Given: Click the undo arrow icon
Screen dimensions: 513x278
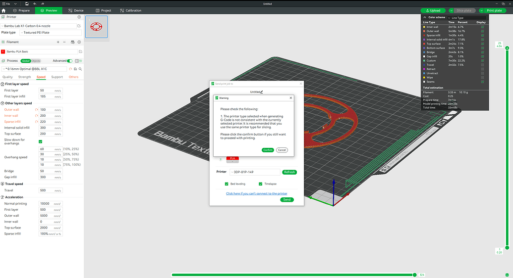Looking at the screenshot, I should pos(35,3).
